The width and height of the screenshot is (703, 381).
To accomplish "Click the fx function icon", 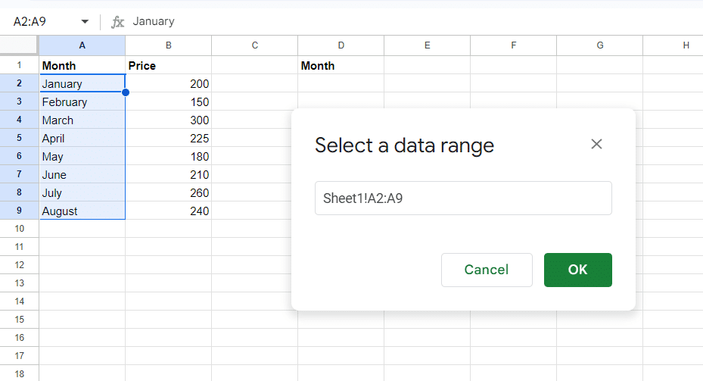I will pyautogui.click(x=117, y=22).
